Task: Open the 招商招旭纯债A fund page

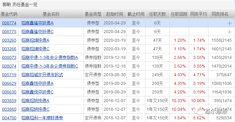Action: pyautogui.click(x=35, y=101)
